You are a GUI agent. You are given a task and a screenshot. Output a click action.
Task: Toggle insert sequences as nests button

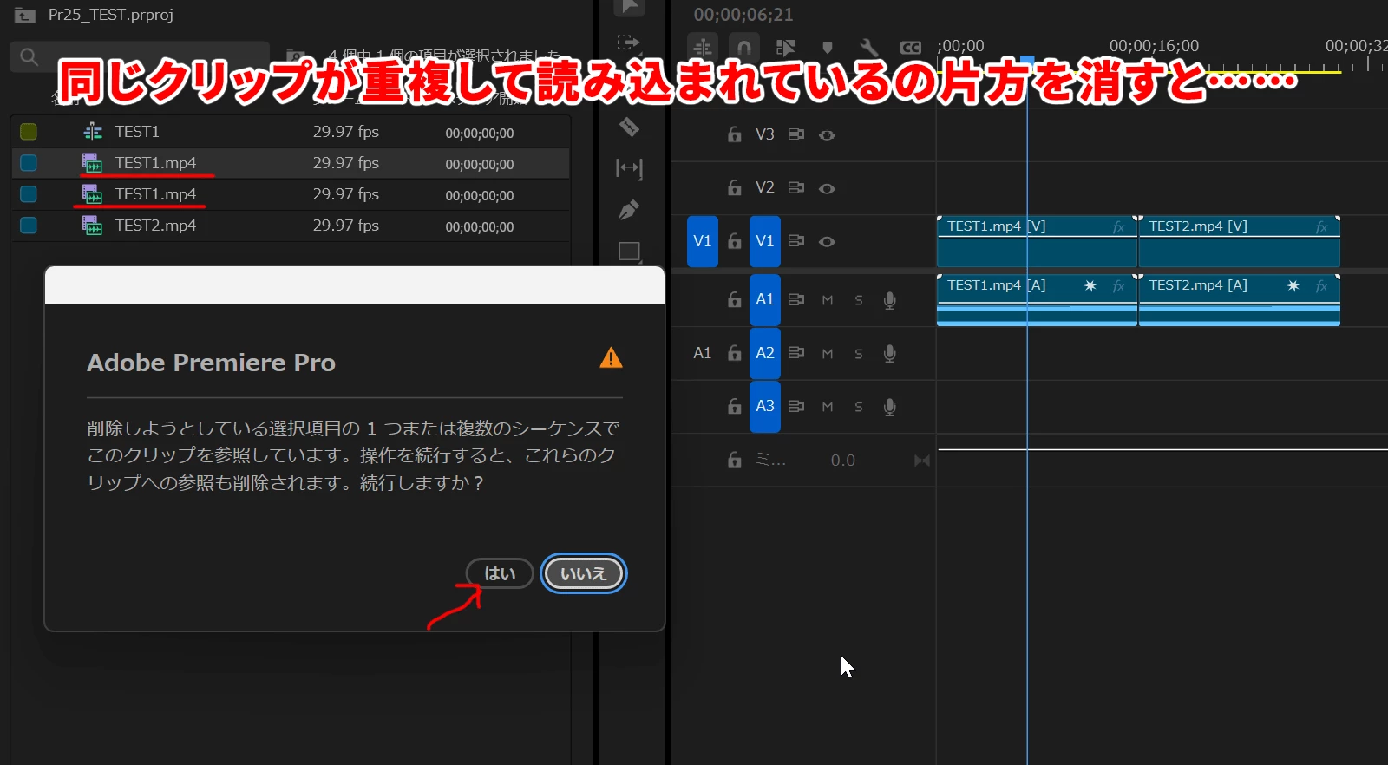pyautogui.click(x=703, y=47)
